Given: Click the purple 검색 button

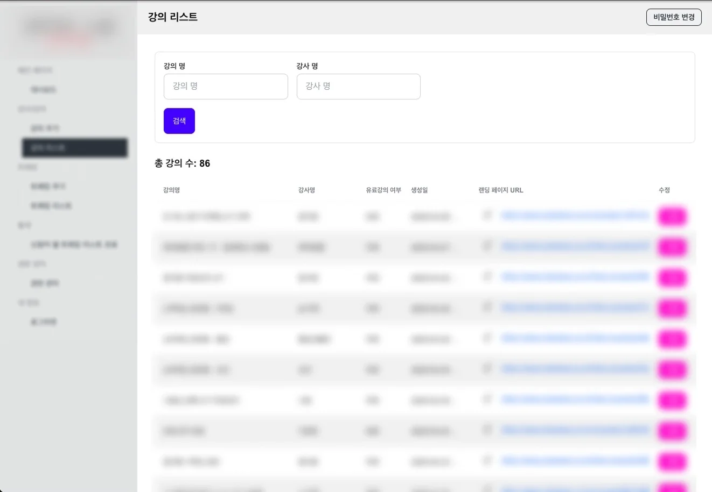Looking at the screenshot, I should coord(179,121).
